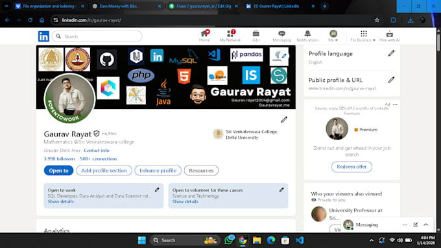
Task: Expand the Me profile menu
Action: (333, 36)
